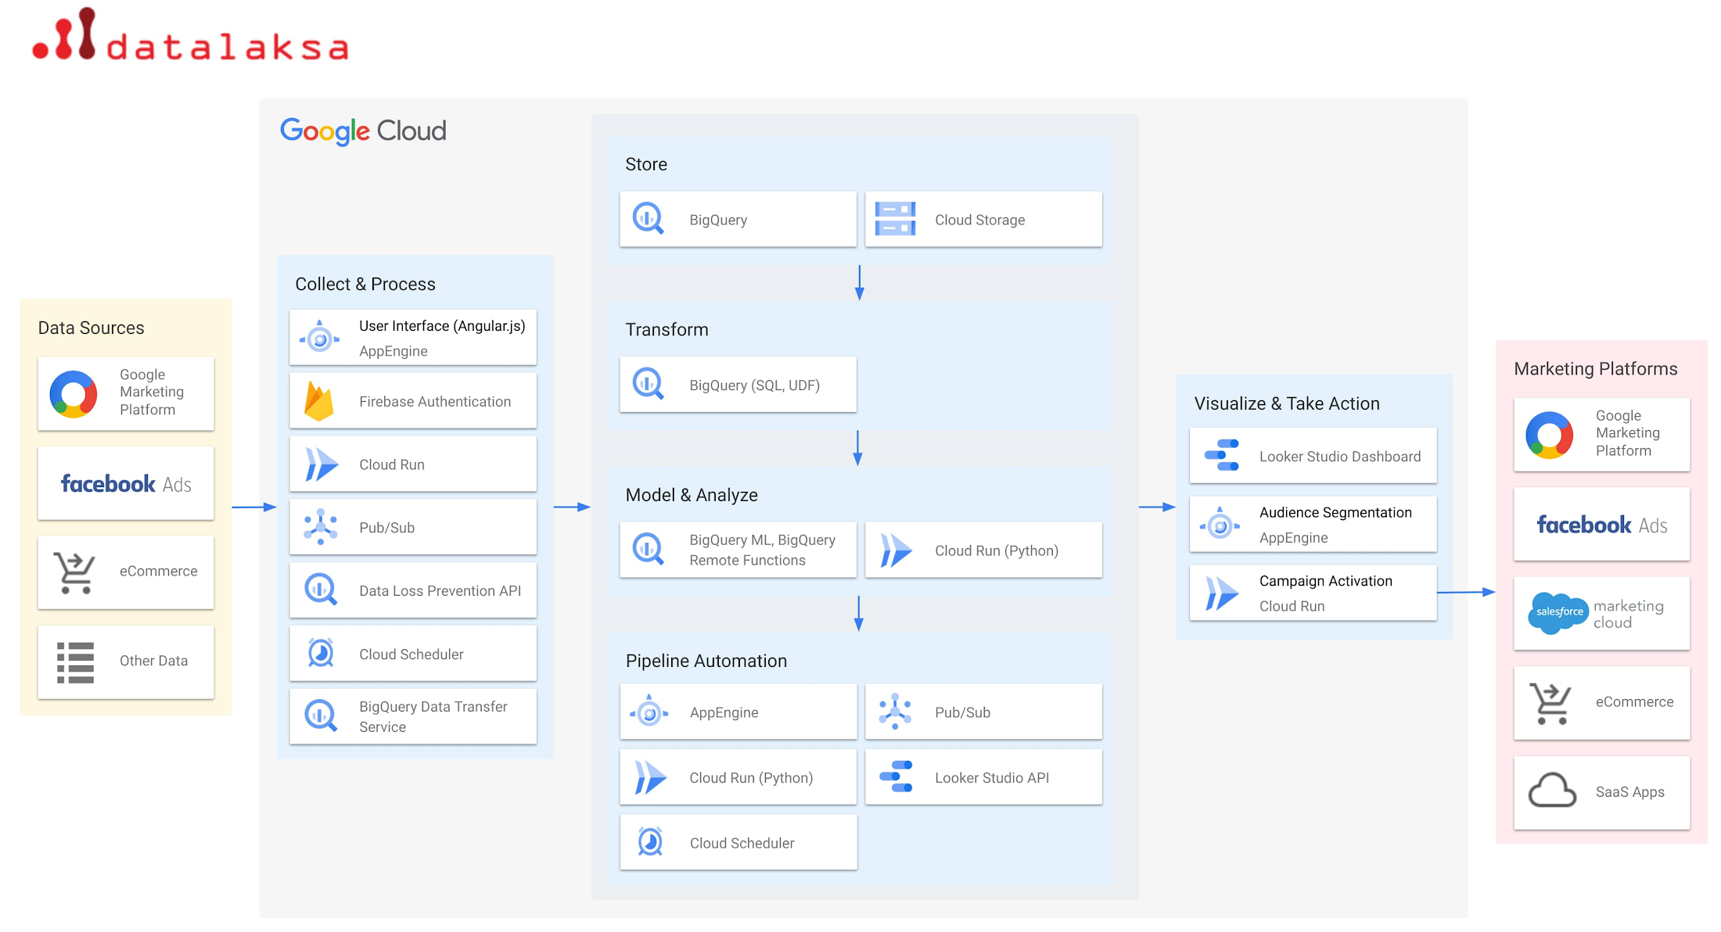This screenshot has width=1721, height=932.
Task: Click the Looker Studio API icon
Action: tap(896, 776)
